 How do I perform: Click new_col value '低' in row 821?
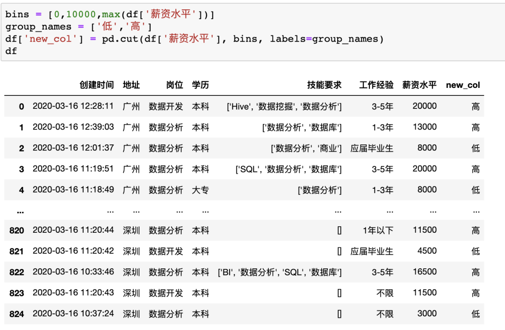[x=476, y=251]
